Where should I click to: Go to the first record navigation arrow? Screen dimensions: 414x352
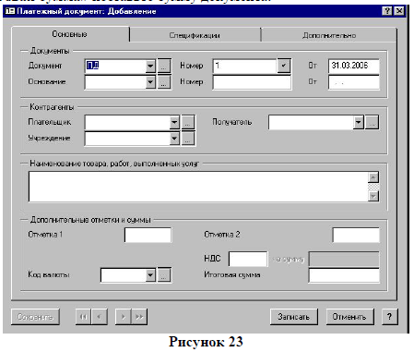83,317
